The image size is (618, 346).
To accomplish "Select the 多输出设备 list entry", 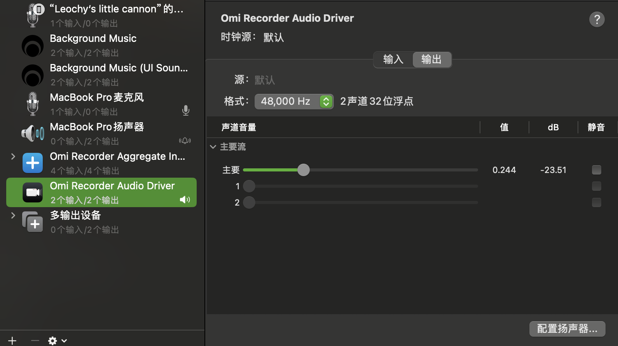I will [101, 222].
